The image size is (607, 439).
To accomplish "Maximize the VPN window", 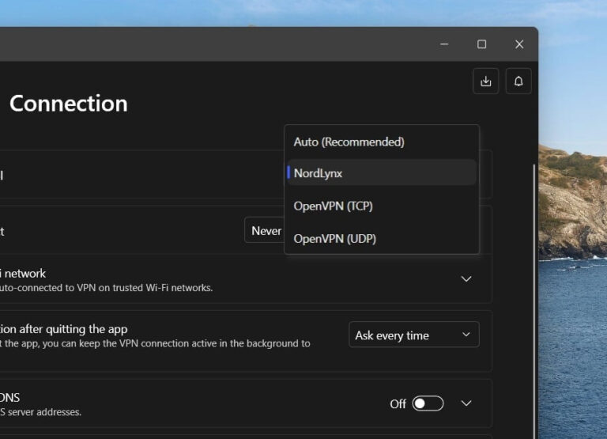I will tap(481, 44).
